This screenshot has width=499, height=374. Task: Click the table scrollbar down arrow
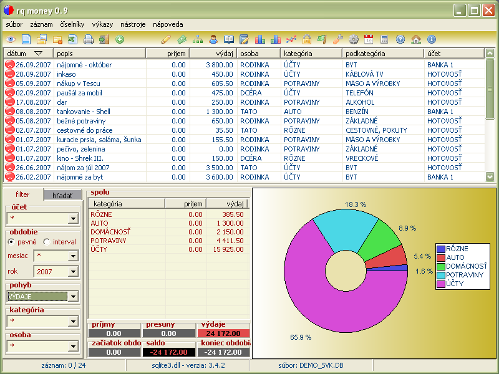pyautogui.click(x=490, y=176)
